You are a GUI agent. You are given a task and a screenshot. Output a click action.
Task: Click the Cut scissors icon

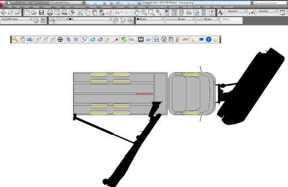coord(80,12)
